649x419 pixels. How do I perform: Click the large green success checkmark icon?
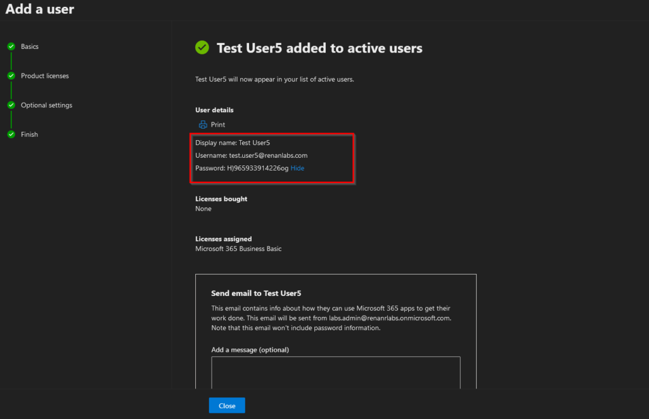pyautogui.click(x=202, y=48)
